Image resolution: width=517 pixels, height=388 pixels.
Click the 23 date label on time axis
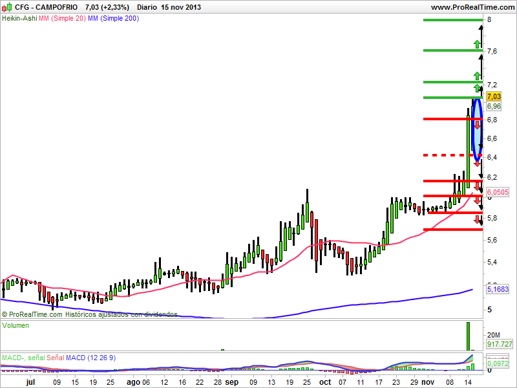pyautogui.click(x=396, y=382)
